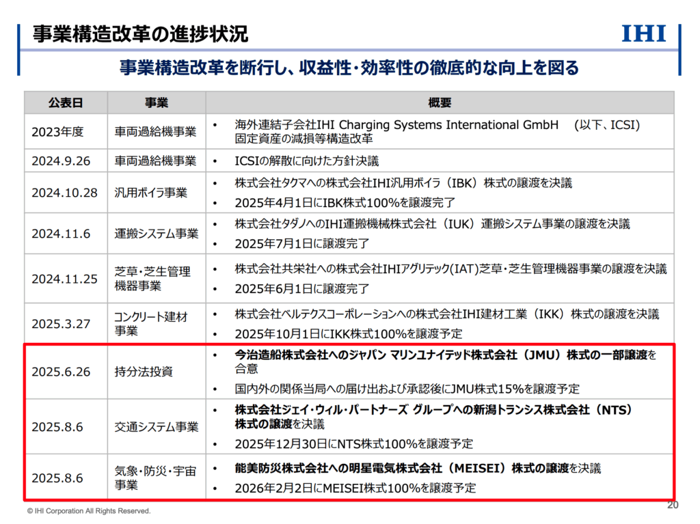Click the copyright notice © IHI Corporation
Image resolution: width=700 pixels, height=524 pixels.
(x=89, y=511)
